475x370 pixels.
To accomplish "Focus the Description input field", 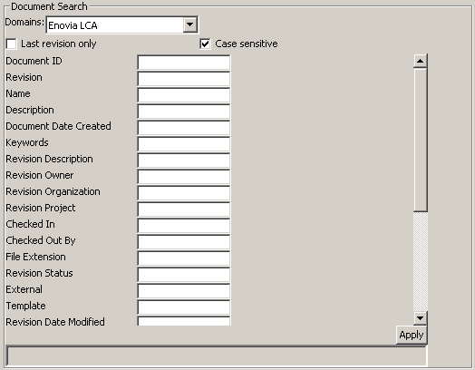I will pyautogui.click(x=184, y=112).
